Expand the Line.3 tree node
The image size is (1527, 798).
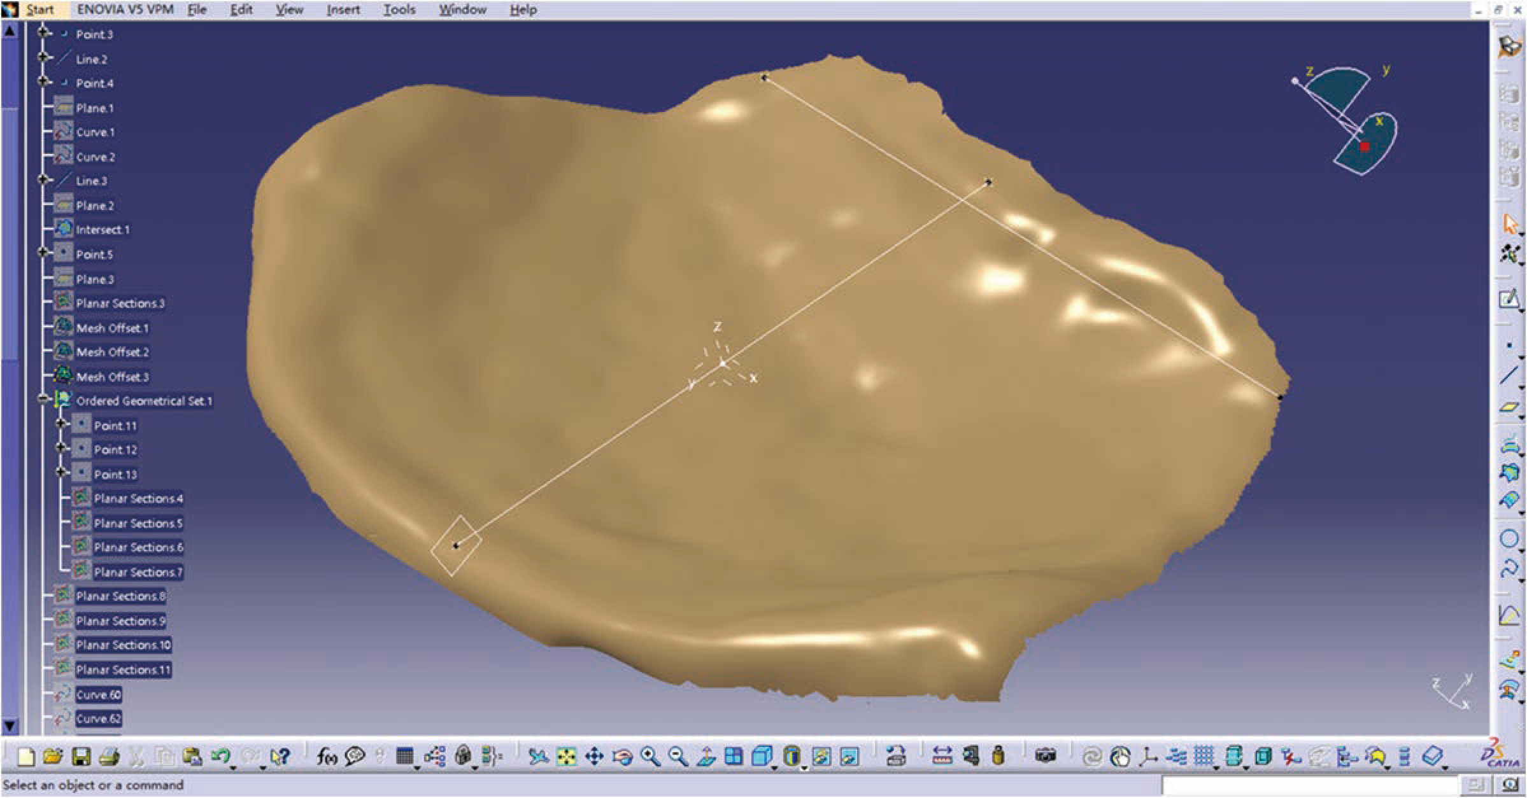[x=43, y=180]
